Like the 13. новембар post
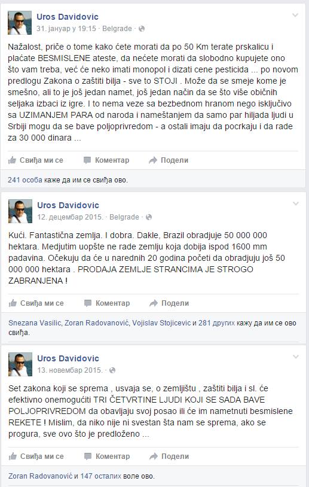This screenshot has width=309, height=487. (36, 456)
